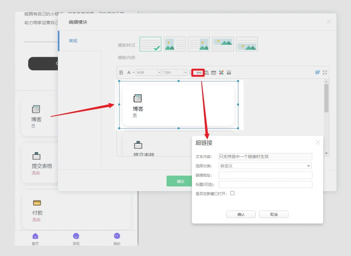Click the fullscreen expand editor icon
351x256 pixels.
[325, 73]
